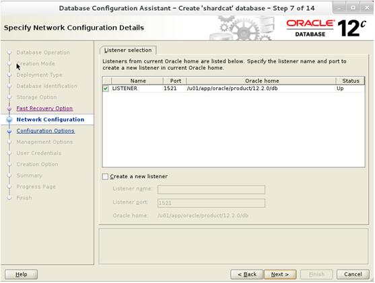Click the Oracle home column header

point(261,81)
